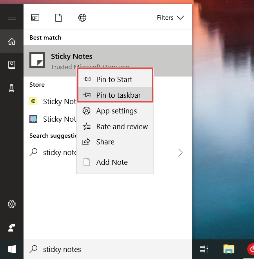The image size is (254, 259).
Task: Choose Pin to taskbar from context menu
Action: (115, 95)
